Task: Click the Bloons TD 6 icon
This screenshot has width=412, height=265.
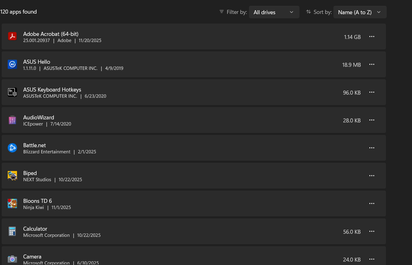Action: pyautogui.click(x=12, y=203)
